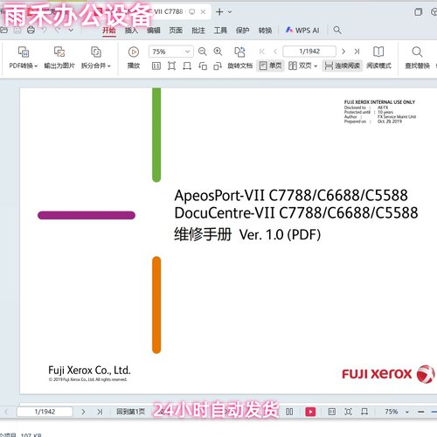Zoom in with the plus magnifier
The image size is (437, 437).
click(218, 52)
